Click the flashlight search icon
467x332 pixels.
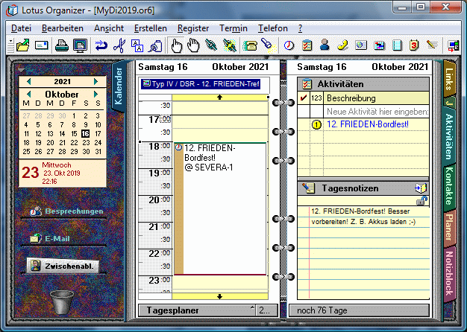269,45
